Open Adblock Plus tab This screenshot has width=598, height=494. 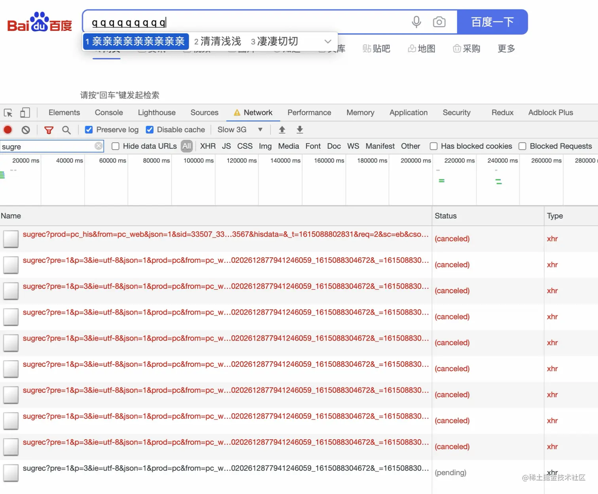pyautogui.click(x=551, y=112)
